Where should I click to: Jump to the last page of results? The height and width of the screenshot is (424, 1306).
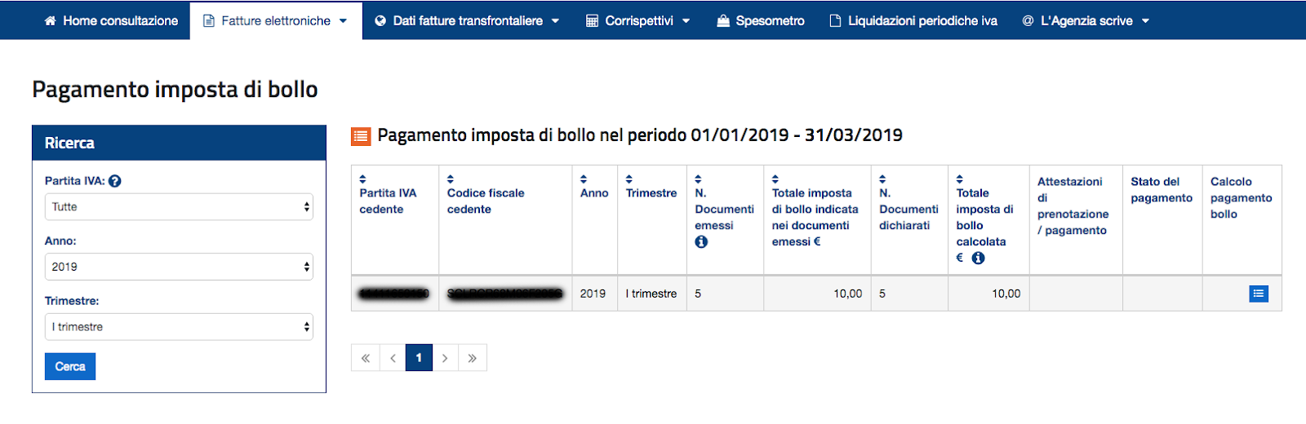coord(473,358)
